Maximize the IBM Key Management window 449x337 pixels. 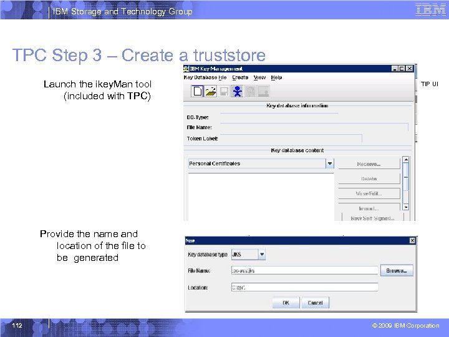(x=402, y=69)
